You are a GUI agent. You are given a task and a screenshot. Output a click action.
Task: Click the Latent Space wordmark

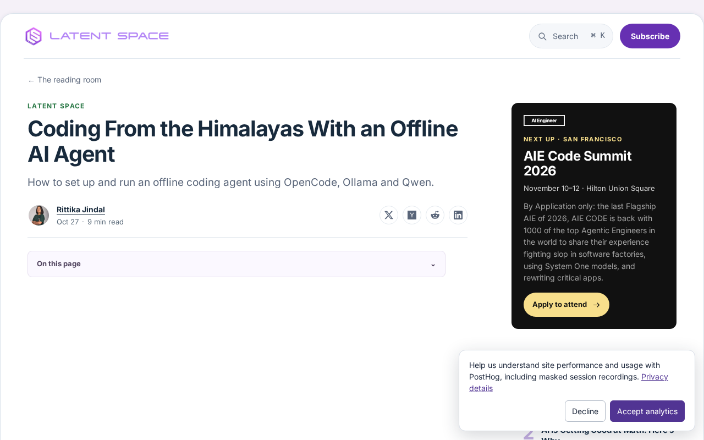(109, 36)
